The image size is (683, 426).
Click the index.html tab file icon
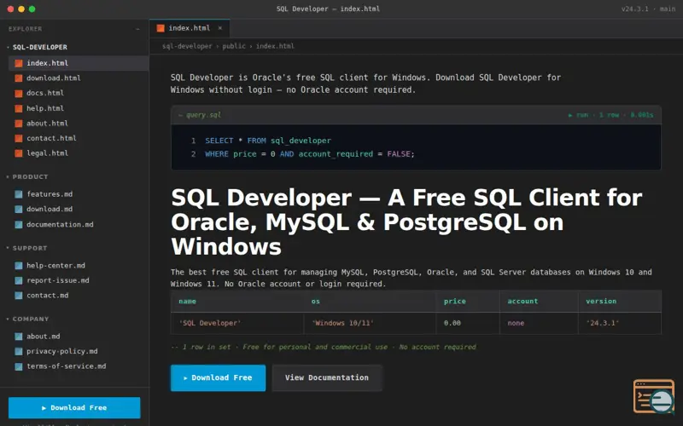tap(161, 28)
